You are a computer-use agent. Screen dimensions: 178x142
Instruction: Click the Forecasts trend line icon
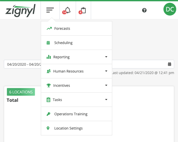[x=49, y=28]
